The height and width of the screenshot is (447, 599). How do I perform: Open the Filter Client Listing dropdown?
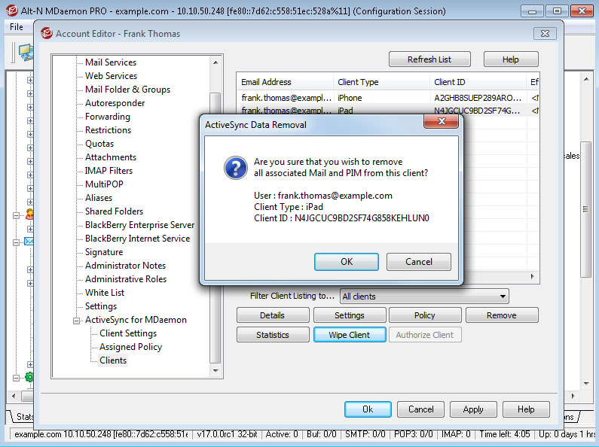[x=424, y=296]
